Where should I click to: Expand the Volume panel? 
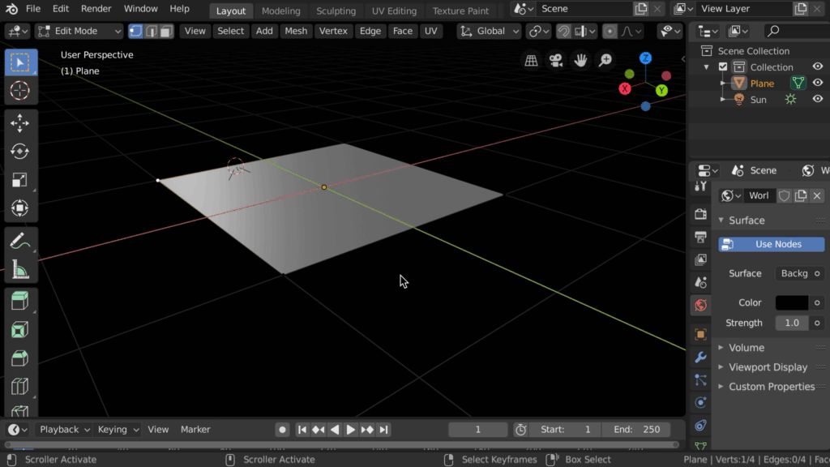[x=746, y=347]
